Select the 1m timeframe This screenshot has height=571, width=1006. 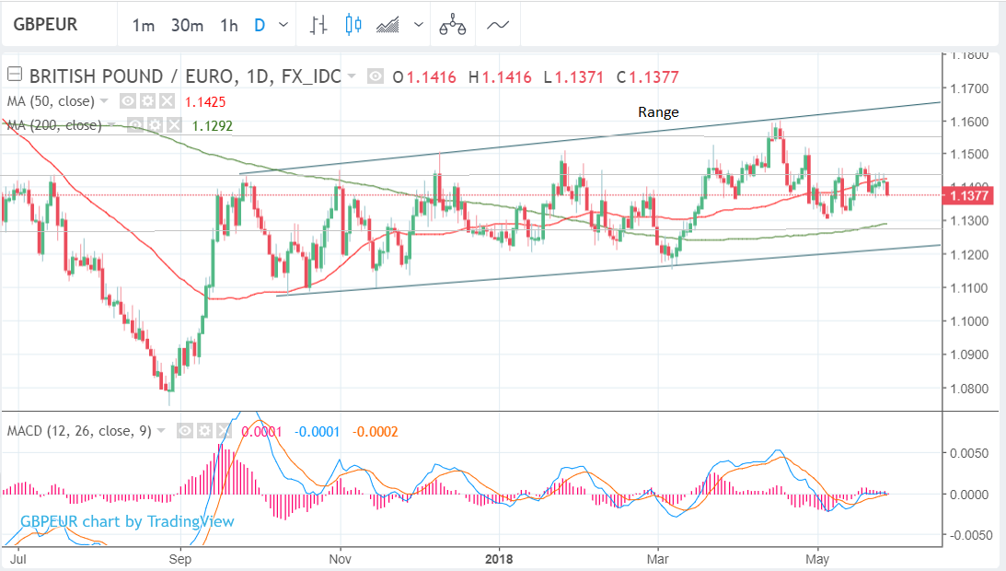[143, 26]
